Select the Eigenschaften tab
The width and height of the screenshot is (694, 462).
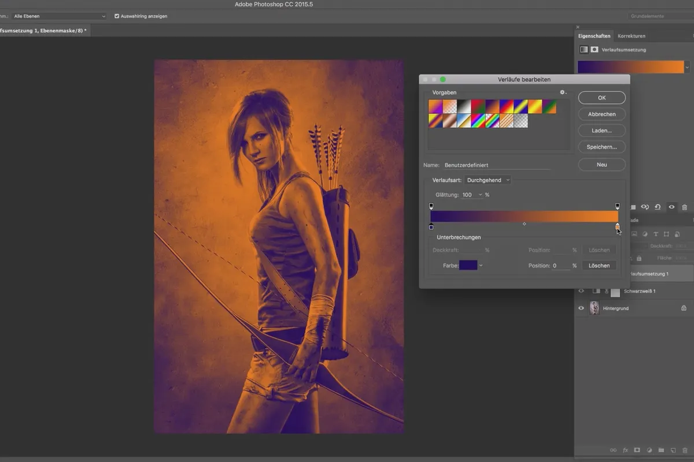[595, 36]
